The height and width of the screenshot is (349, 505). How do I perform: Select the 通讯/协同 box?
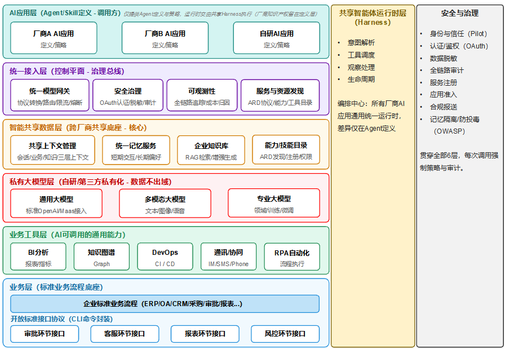pos(228,257)
